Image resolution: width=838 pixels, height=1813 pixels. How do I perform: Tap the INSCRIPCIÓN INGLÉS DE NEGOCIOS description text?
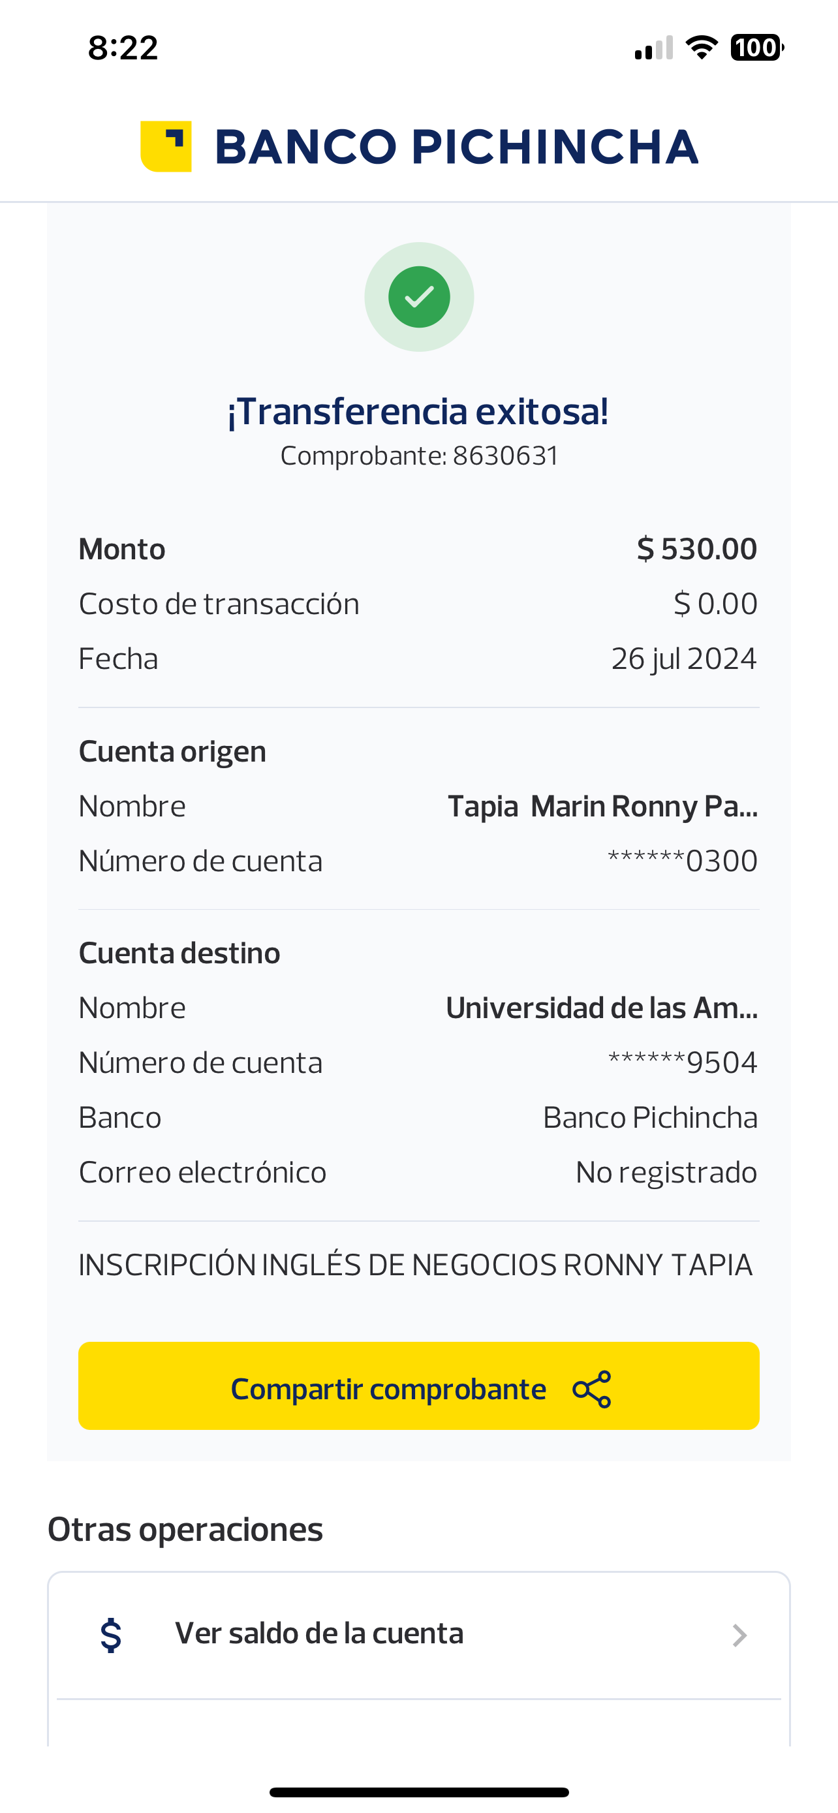tap(415, 1265)
